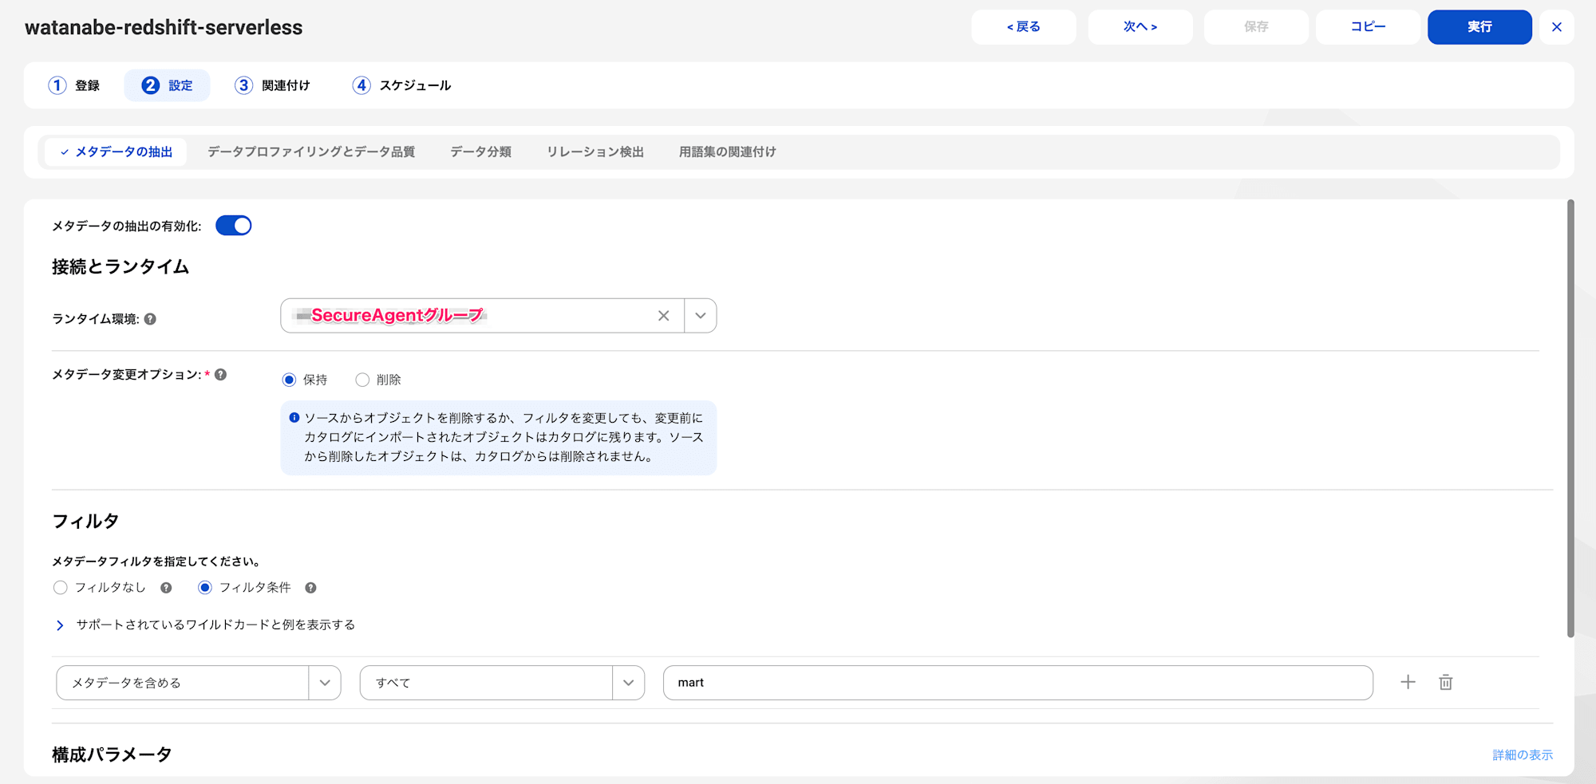Open データプロファイリングとデータ品質 tab
The height and width of the screenshot is (784, 1596).
pyautogui.click(x=311, y=152)
